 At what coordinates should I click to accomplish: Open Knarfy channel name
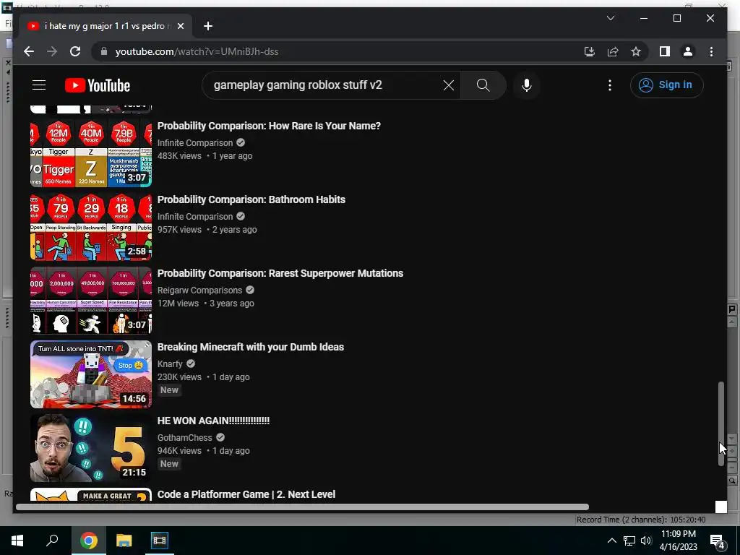tap(170, 364)
